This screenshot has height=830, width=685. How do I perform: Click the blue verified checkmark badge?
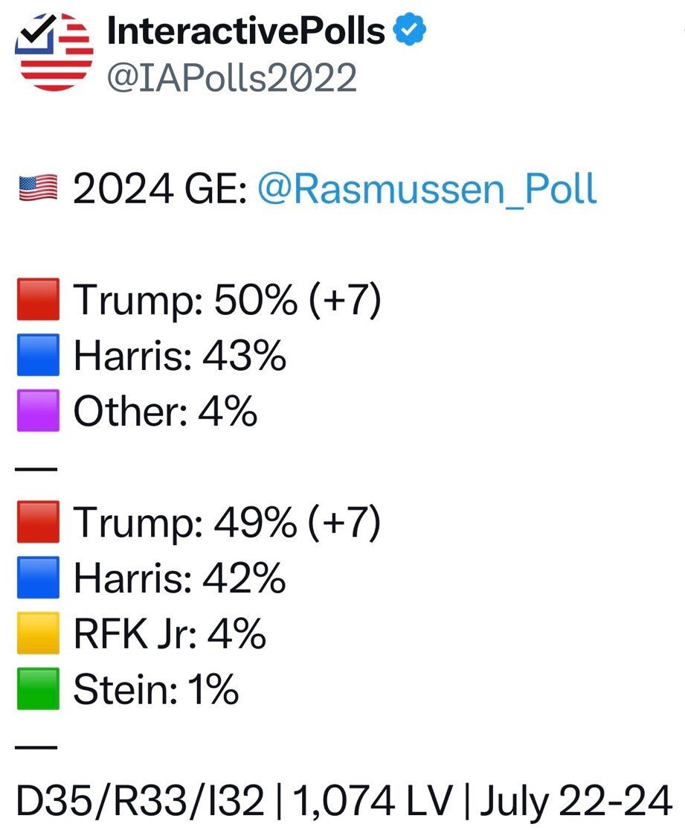[x=410, y=31]
